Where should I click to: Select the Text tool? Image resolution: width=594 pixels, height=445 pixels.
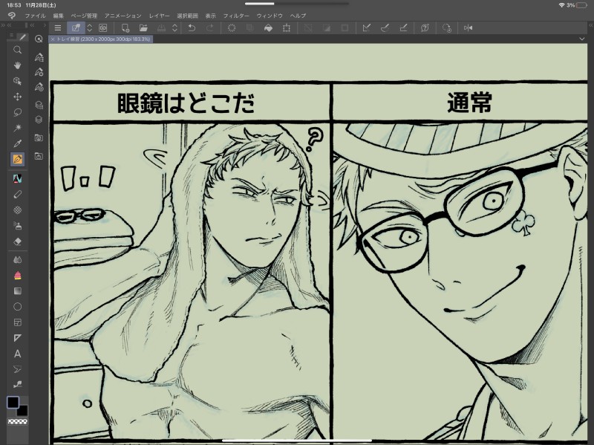[17, 354]
